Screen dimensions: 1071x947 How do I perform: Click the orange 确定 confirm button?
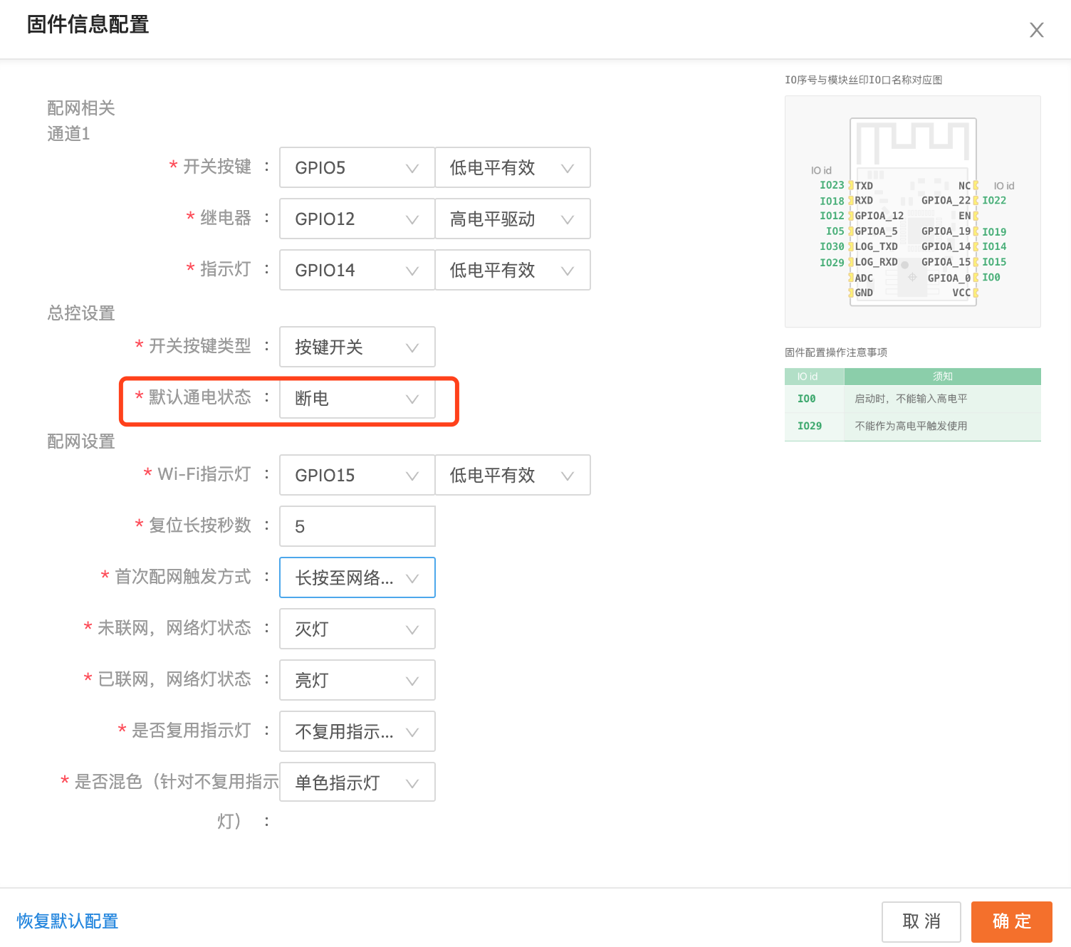(x=1011, y=922)
